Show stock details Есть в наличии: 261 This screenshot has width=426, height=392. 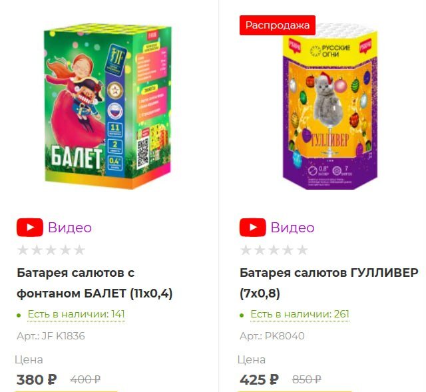pos(300,314)
